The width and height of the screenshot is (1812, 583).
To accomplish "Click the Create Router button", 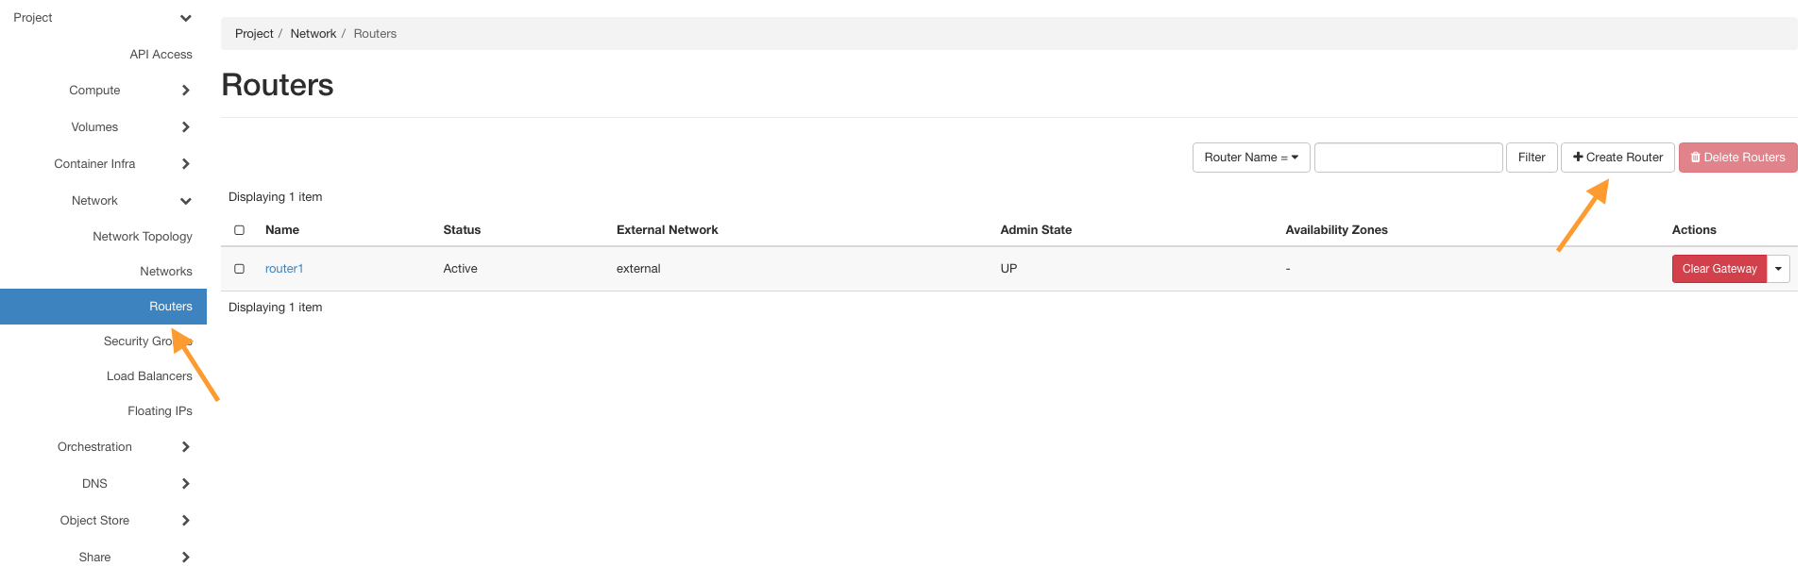I will pyautogui.click(x=1617, y=158).
